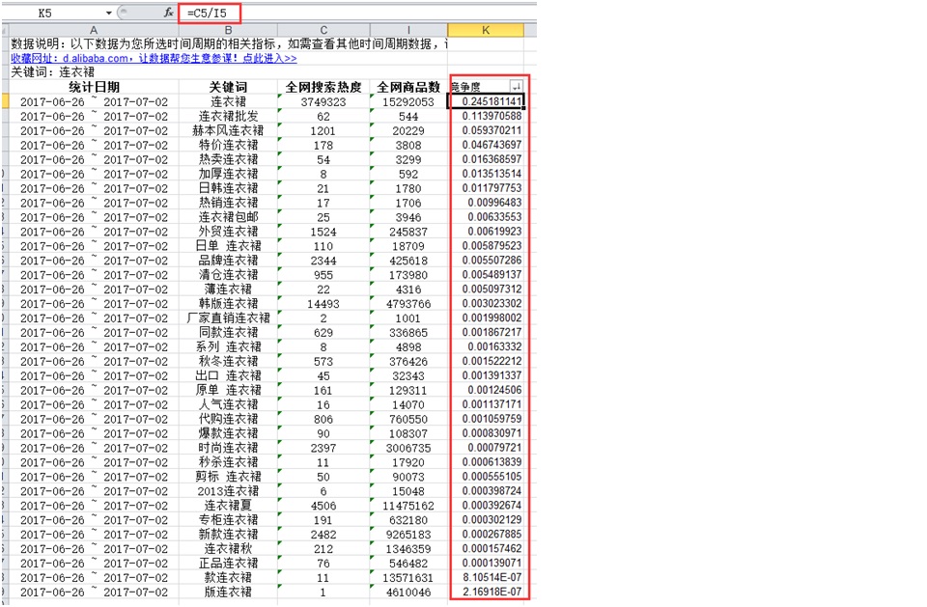
Task: Select the cell with value 3749323
Action: click(323, 101)
